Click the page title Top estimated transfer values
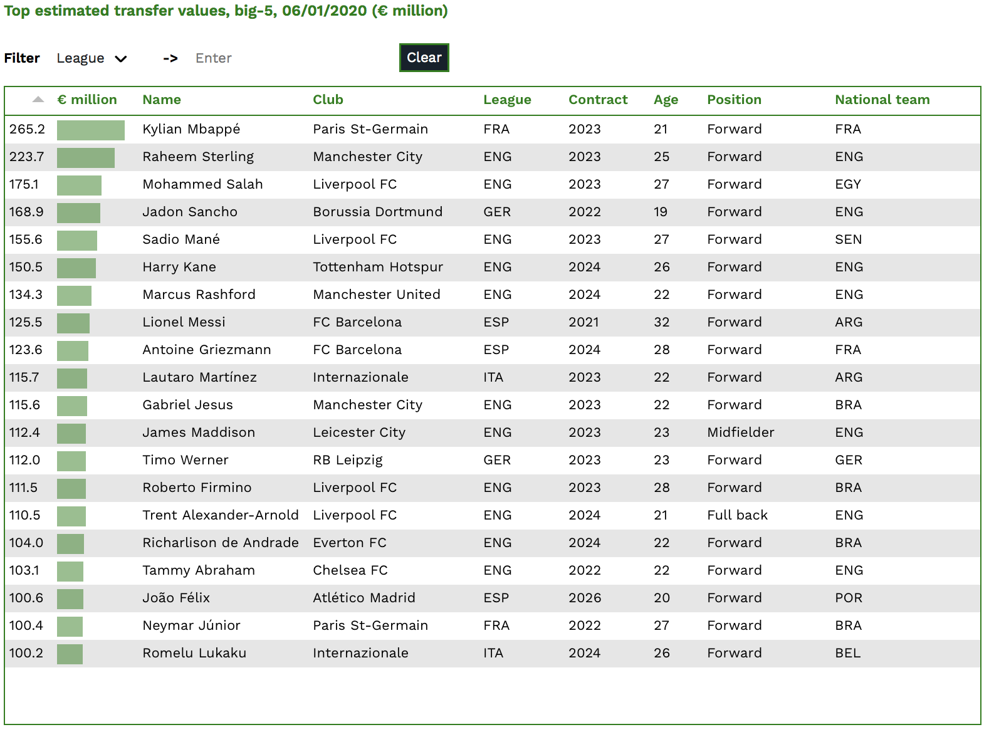 click(226, 11)
